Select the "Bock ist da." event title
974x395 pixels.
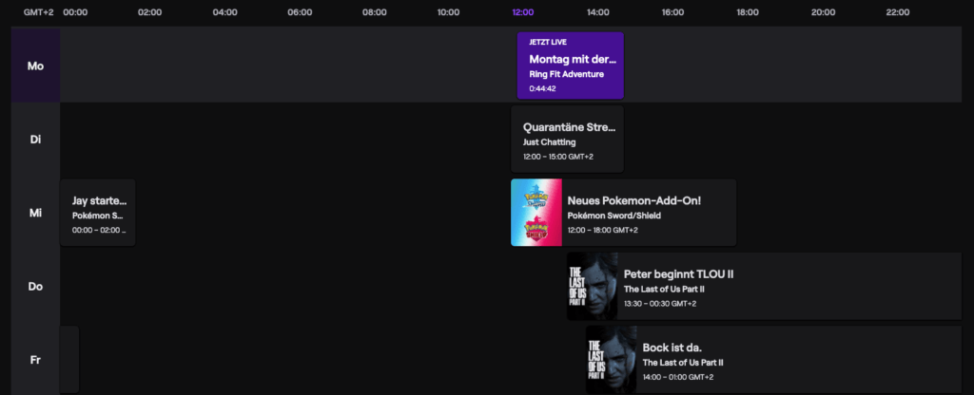click(674, 348)
